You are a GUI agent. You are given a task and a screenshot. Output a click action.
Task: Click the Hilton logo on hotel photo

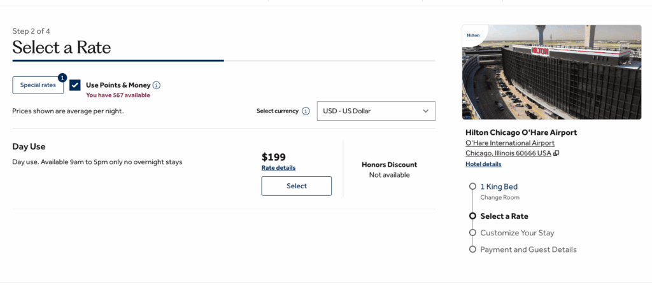coord(473,35)
